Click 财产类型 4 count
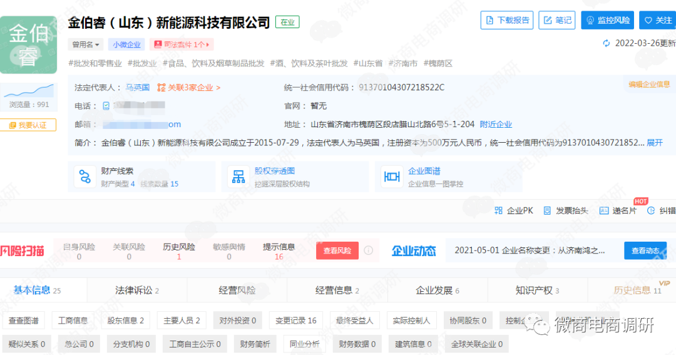The height and width of the screenshot is (355, 676). [x=118, y=183]
